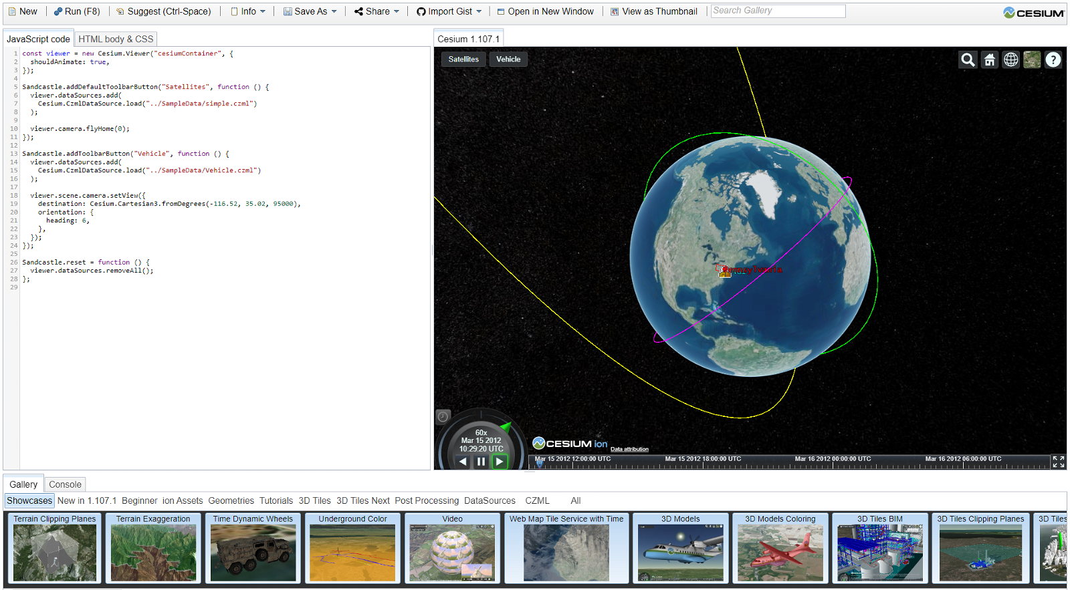Expand the Save As dropdown
This screenshot has width=1070, height=590.
pyautogui.click(x=310, y=11)
